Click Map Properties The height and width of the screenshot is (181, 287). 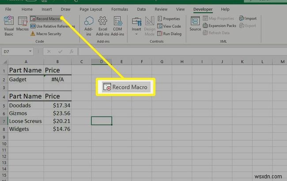coord(219,19)
